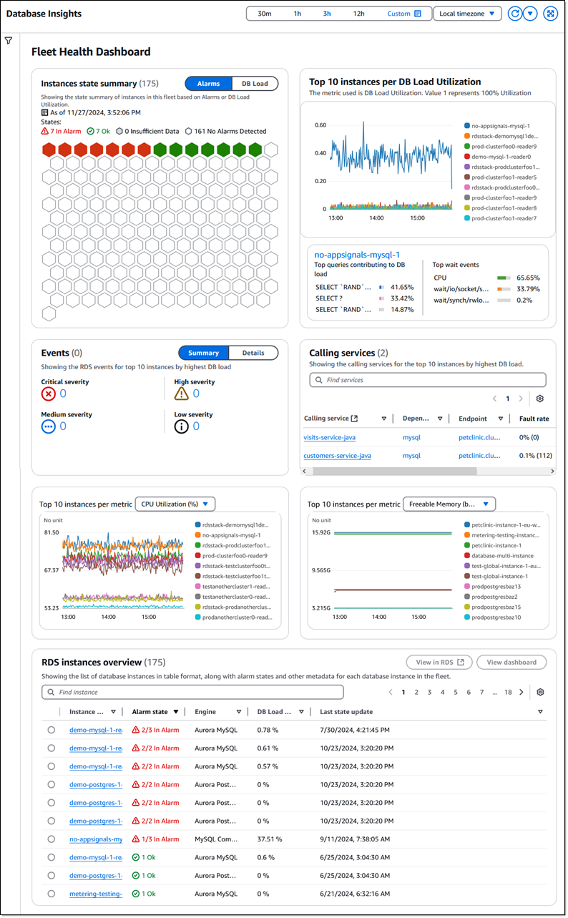Click the View dashboard button

click(x=511, y=662)
